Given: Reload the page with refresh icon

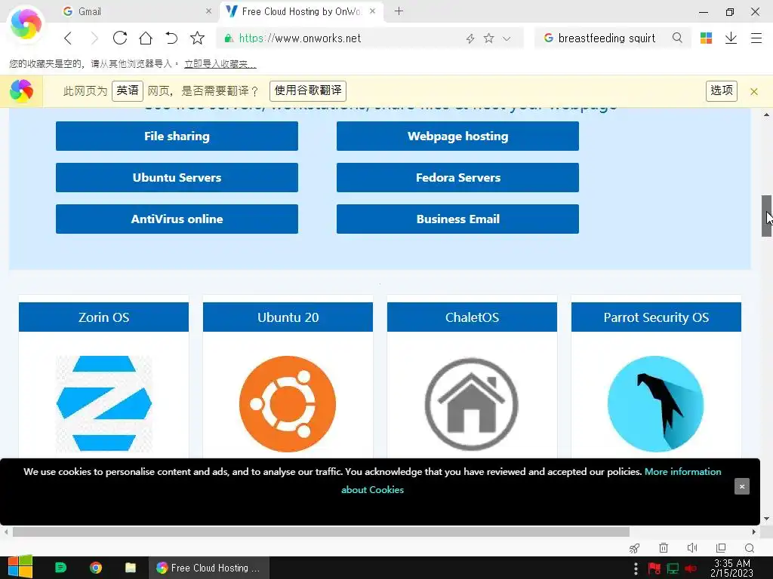Looking at the screenshot, I should pyautogui.click(x=120, y=38).
